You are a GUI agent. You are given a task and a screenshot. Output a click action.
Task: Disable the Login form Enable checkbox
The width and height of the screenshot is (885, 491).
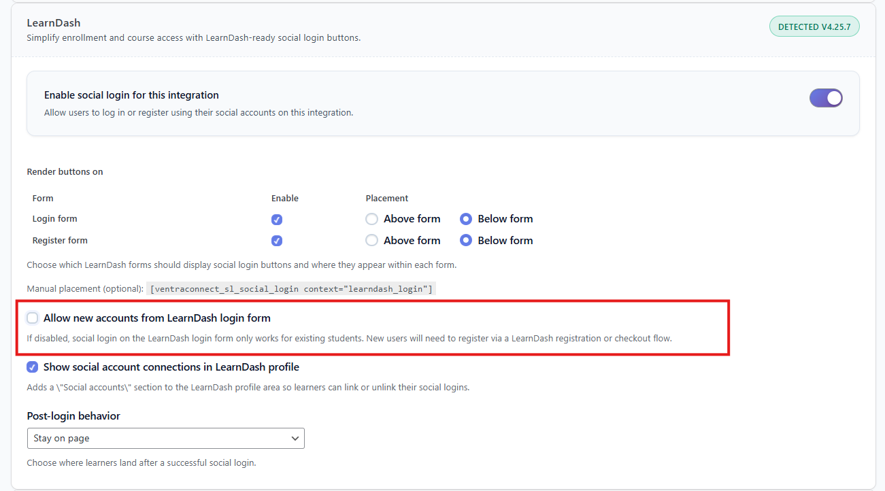tap(276, 219)
